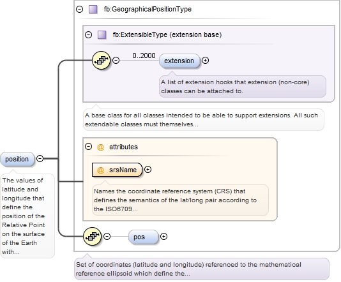Click the @ icon inside srsName attribute
Screen dimensions: 341x282
(x=100, y=170)
